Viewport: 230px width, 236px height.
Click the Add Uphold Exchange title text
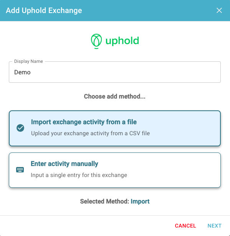coord(44,10)
